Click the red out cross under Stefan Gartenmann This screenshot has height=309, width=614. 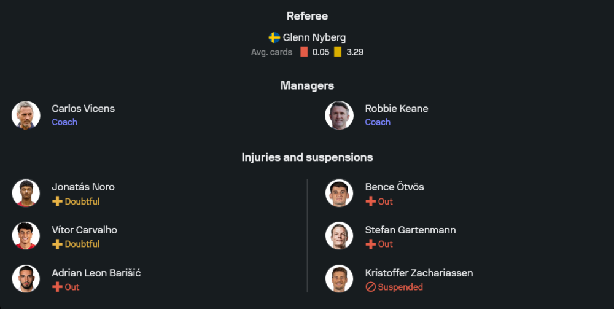(370, 244)
